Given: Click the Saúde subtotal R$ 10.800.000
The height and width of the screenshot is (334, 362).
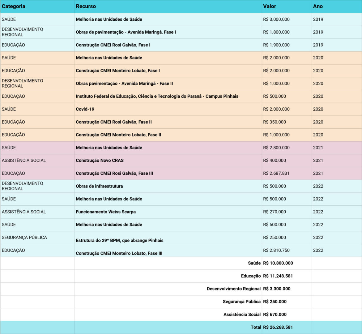Looking at the screenshot, I should point(278,263).
